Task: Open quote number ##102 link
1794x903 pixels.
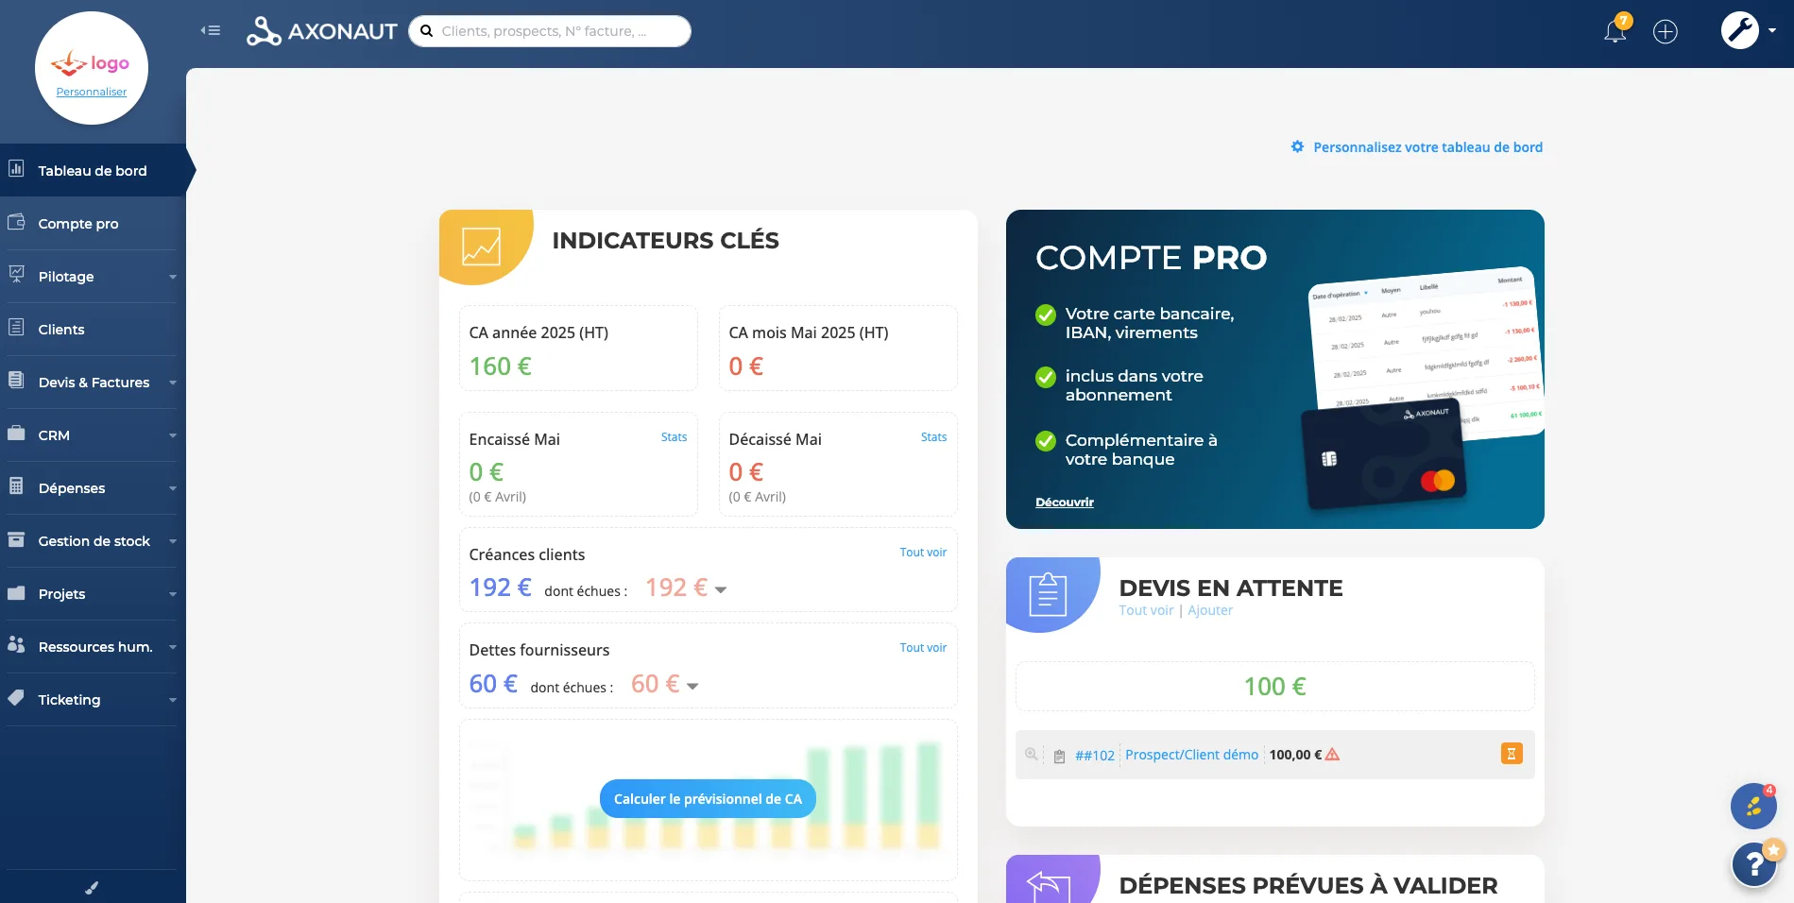Action: (x=1095, y=756)
